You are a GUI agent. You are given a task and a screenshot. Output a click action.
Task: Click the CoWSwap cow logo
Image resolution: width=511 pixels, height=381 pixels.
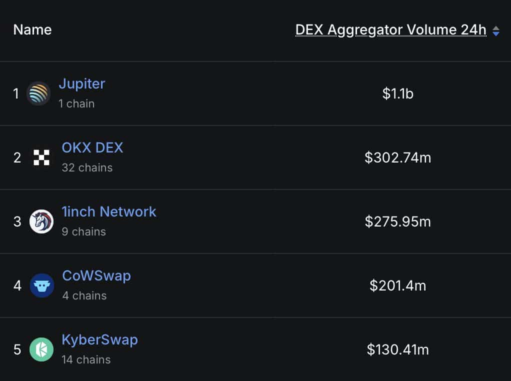pyautogui.click(x=41, y=285)
